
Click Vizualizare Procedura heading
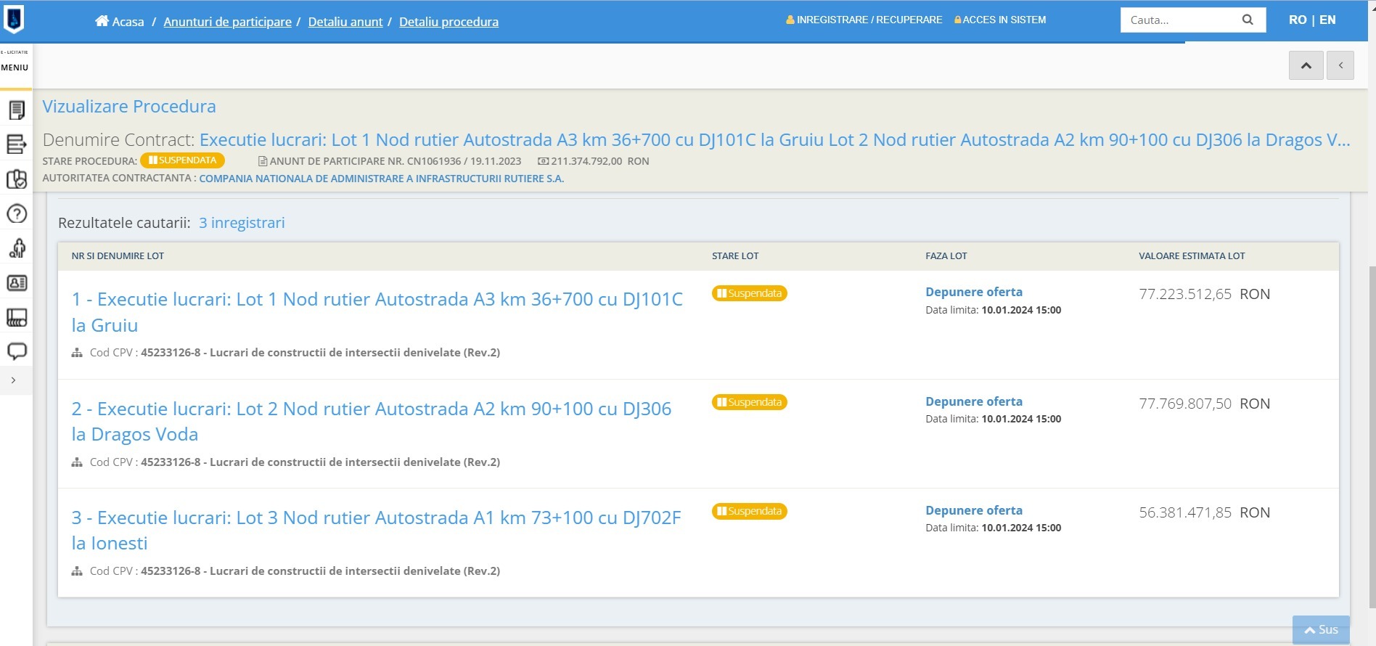tap(129, 107)
